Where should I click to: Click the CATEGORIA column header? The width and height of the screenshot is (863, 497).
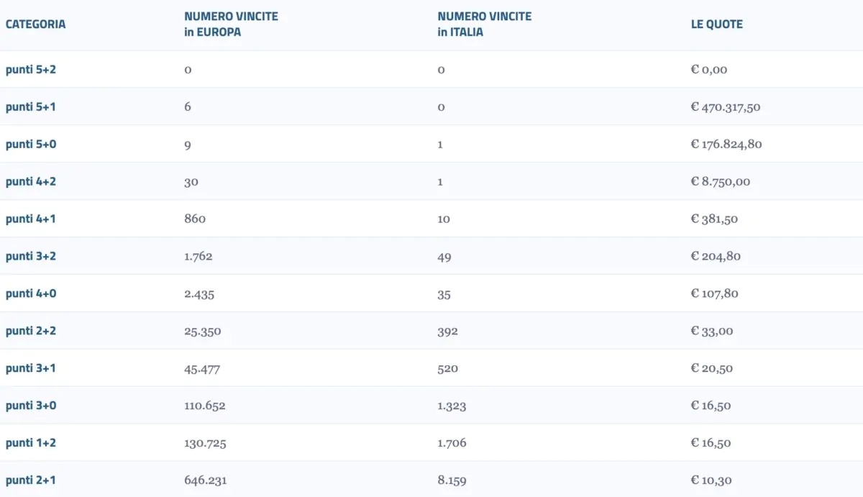click(35, 24)
